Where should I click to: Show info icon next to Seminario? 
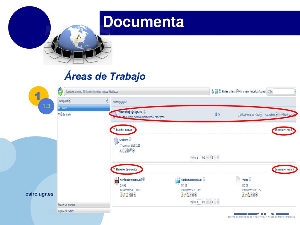[x=130, y=139]
